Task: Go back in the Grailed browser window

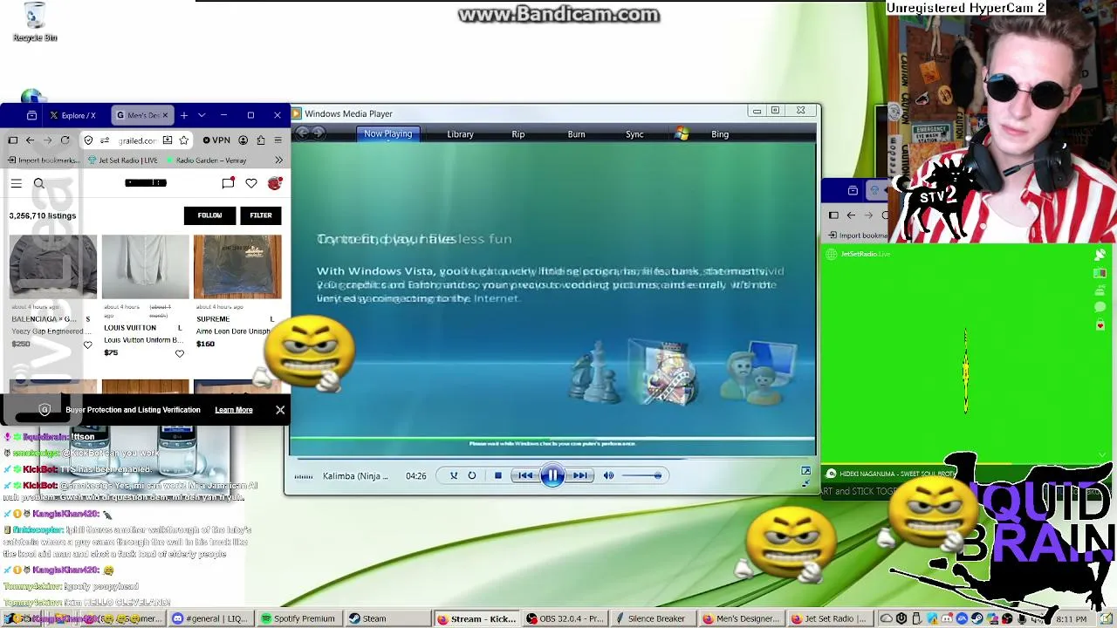Action: click(30, 140)
